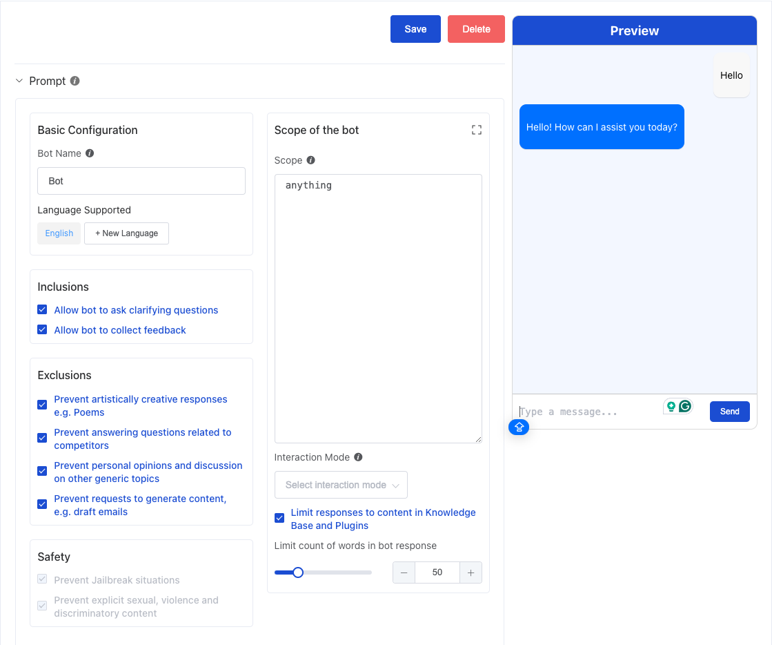This screenshot has height=645, width=772.
Task: Click the blue upload arrow floating icon
Action: 519,427
